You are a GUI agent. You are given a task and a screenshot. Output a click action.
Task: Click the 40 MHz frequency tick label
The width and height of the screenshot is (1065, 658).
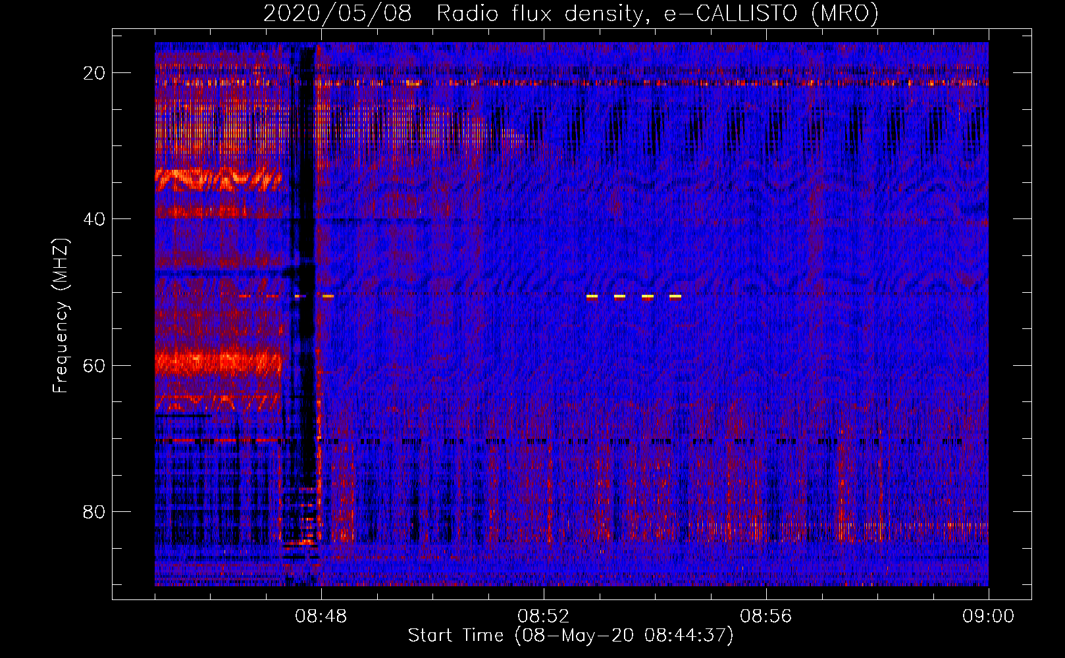(95, 219)
